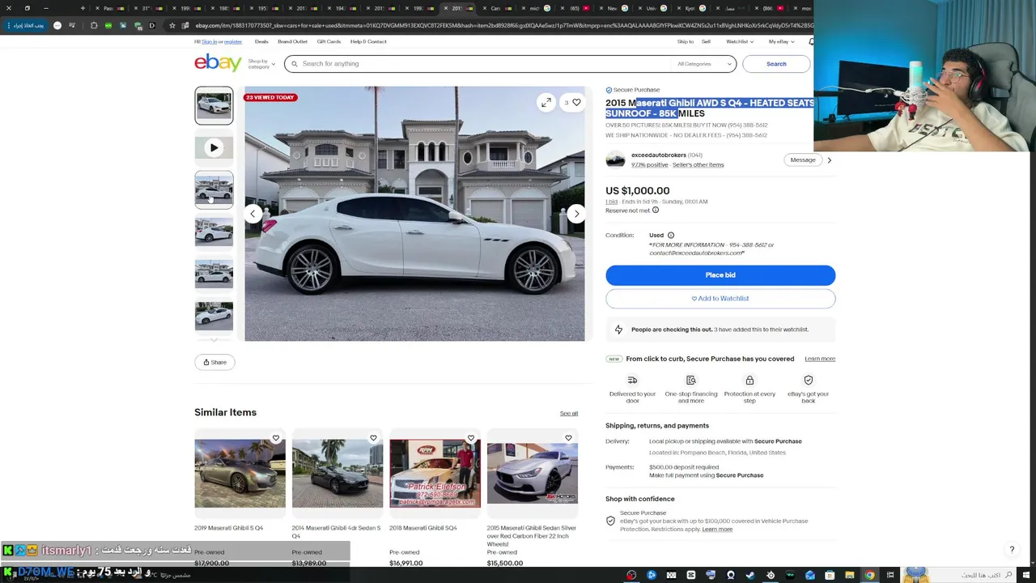Select the first white Maserati thumbnail

(214, 105)
